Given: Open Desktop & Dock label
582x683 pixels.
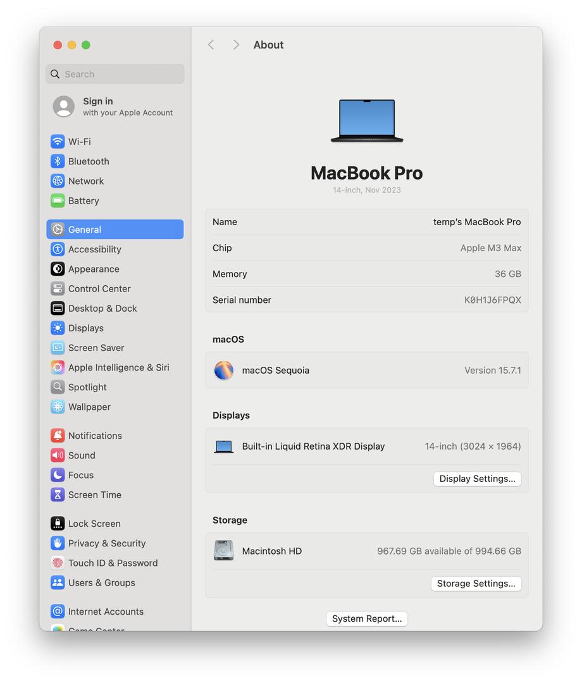Looking at the screenshot, I should click(102, 309).
